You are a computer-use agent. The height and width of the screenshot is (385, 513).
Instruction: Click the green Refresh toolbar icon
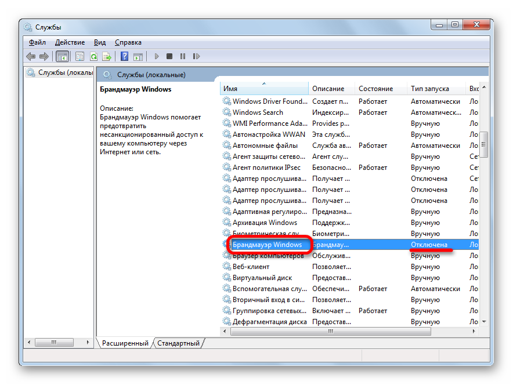coord(93,56)
